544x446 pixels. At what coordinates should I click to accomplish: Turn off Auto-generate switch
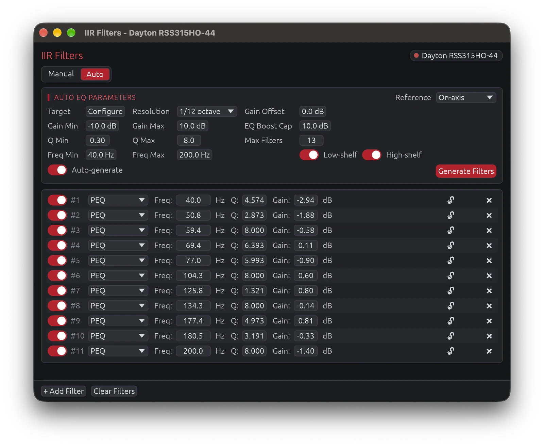[57, 170]
